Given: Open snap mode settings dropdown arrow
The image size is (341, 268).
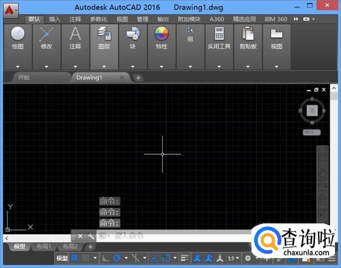Looking at the screenshot, I should pos(95,258).
